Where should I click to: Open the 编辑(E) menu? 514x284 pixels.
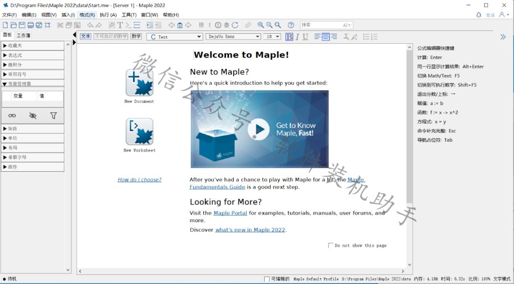(29, 15)
